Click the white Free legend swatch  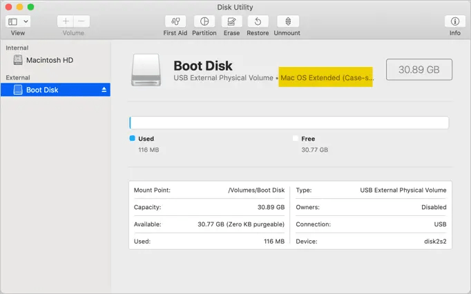[296, 139]
